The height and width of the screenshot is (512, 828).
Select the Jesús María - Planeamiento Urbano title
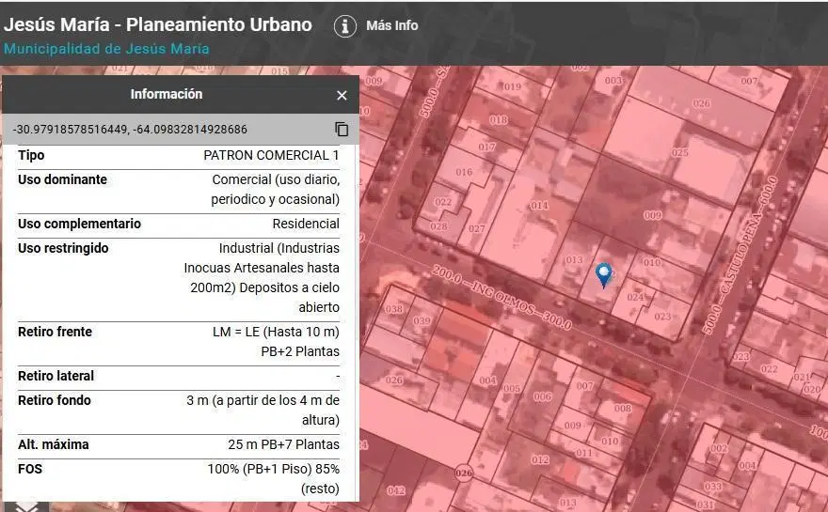click(158, 24)
